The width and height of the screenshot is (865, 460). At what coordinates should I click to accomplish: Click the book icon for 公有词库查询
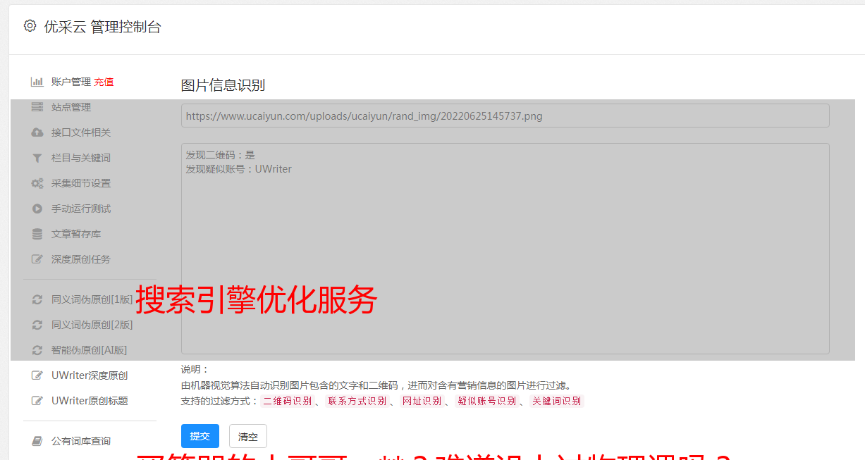[x=37, y=441]
